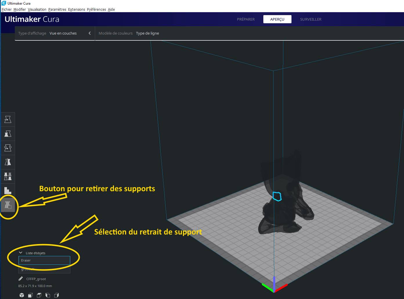Click the cyan eraser outline on the model
The image size is (404, 299).
[x=277, y=196]
